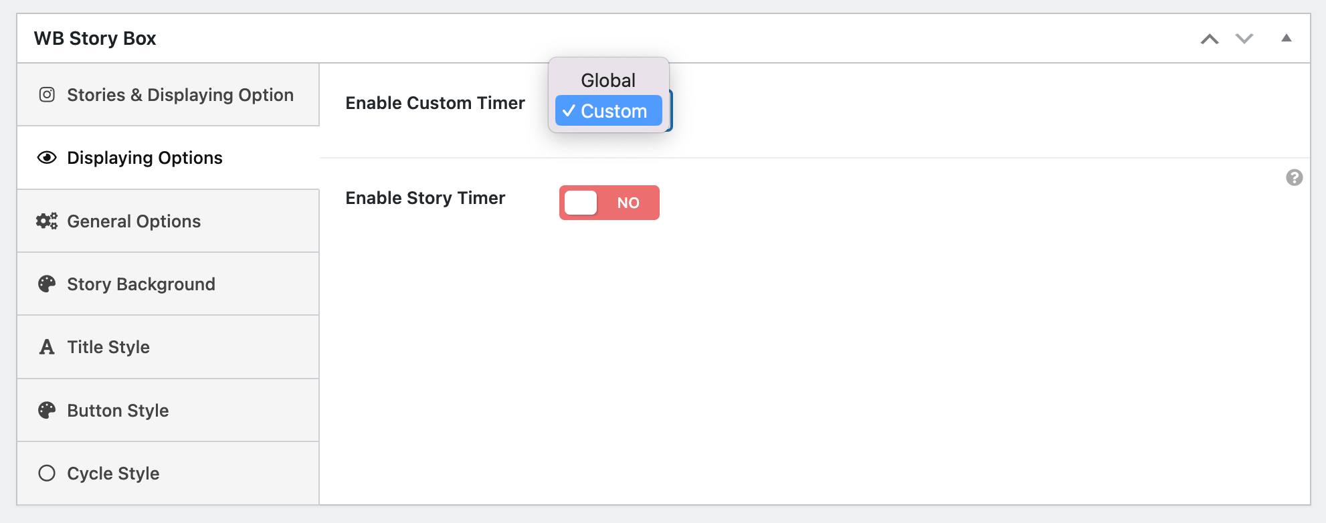Screen dimensions: 1326x523
Task: Open the Story Background tab
Action: click(x=141, y=284)
